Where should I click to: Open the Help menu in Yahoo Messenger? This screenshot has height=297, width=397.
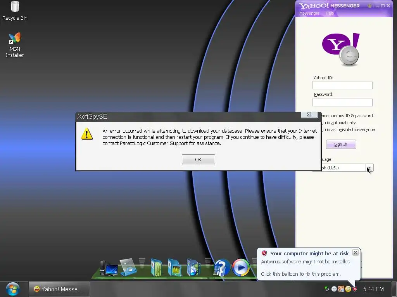tap(330, 13)
